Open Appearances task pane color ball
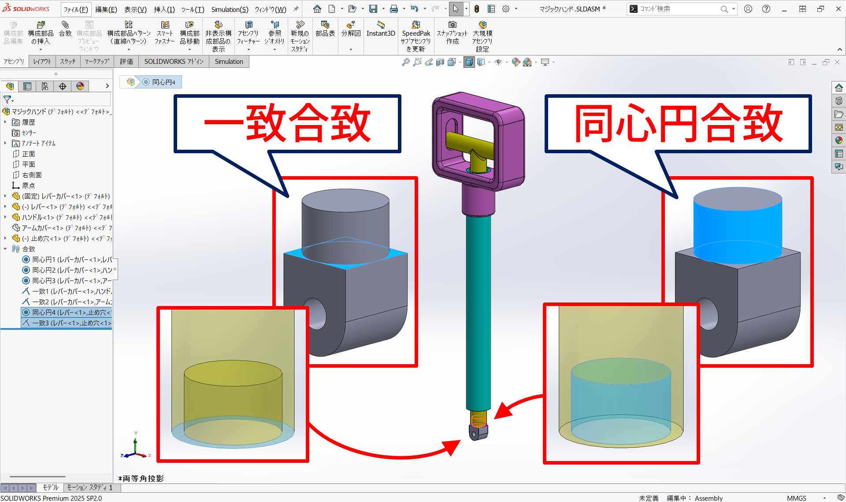 (839, 140)
